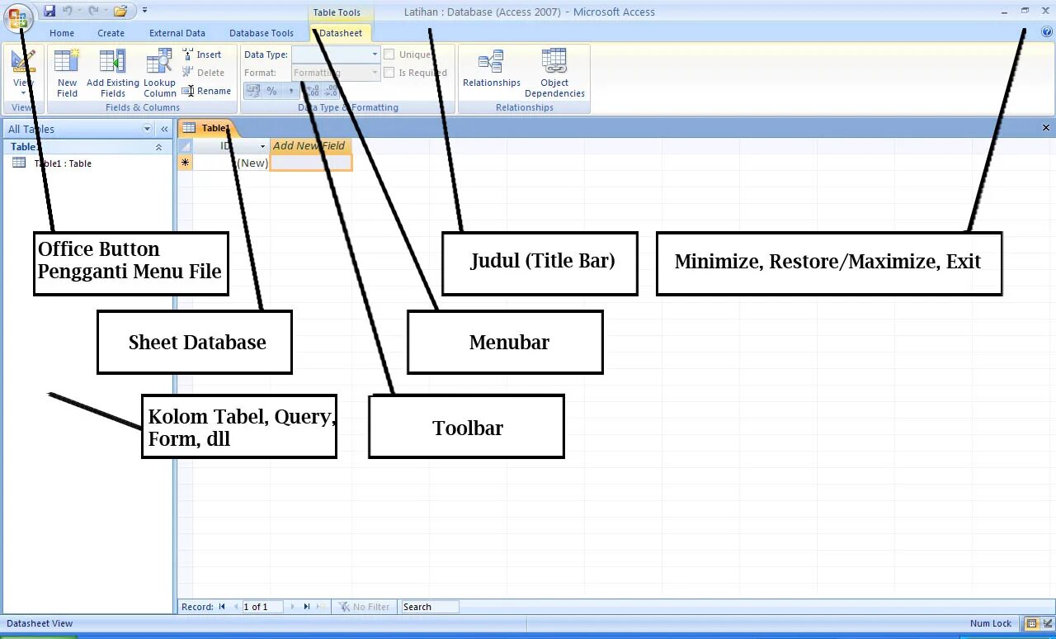This screenshot has width=1056, height=639.
Task: Switch to Datasheet View status bar icon
Action: point(1031,624)
